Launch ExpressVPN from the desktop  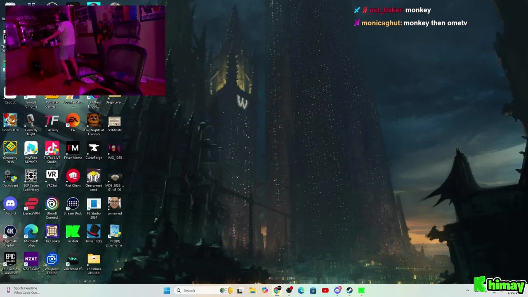coord(31,206)
